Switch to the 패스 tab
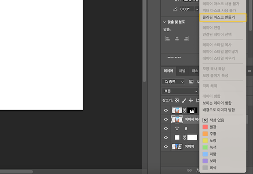 195,71
